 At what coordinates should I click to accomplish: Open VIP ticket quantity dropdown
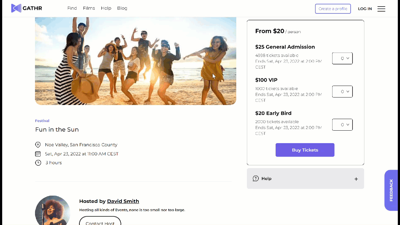(x=342, y=92)
